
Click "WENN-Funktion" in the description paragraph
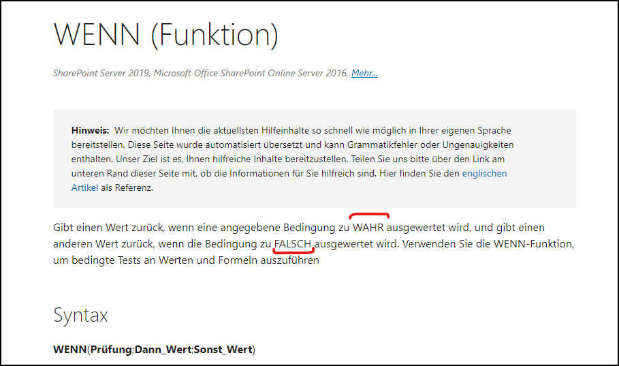pos(534,243)
